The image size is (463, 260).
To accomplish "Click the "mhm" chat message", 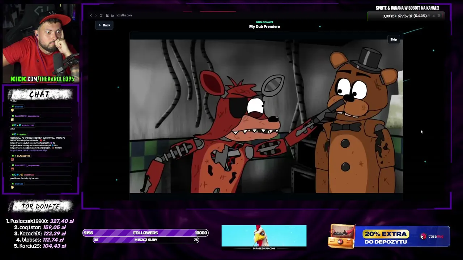I will pos(13,129).
